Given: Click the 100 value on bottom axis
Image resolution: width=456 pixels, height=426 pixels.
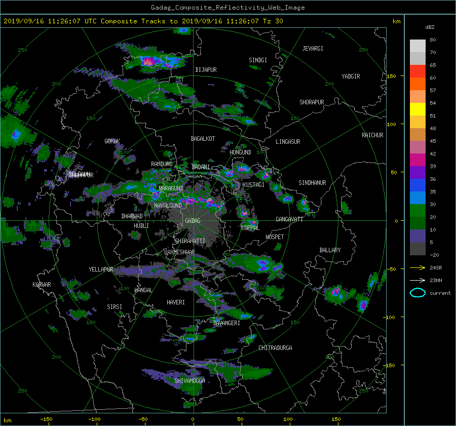Looking at the screenshot, I should point(288,419).
